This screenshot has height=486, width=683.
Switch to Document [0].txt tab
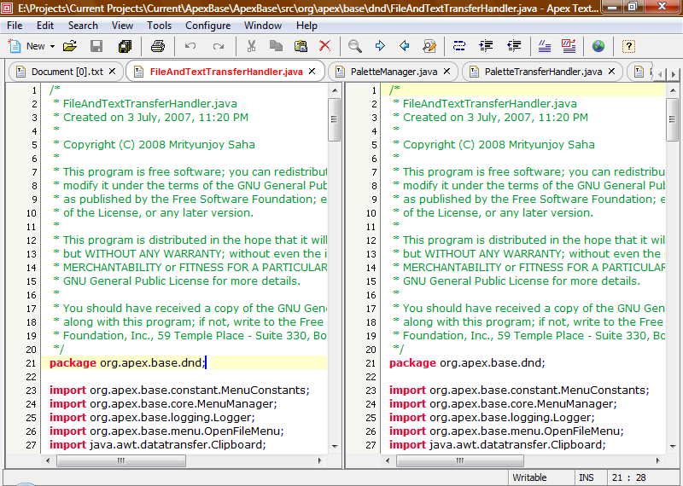(x=67, y=72)
